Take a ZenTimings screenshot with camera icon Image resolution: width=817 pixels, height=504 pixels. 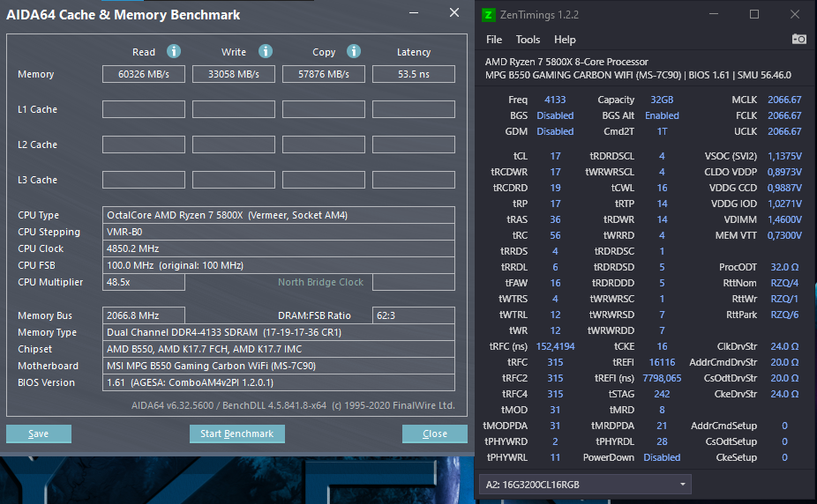point(798,39)
